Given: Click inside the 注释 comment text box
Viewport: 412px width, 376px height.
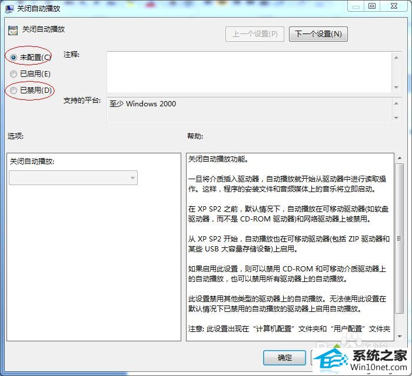Looking at the screenshot, I should tap(249, 72).
